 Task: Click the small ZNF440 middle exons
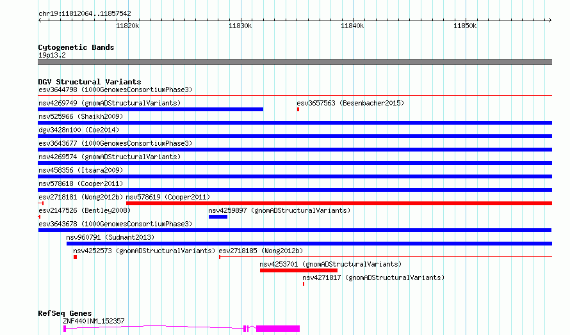pos(246,329)
